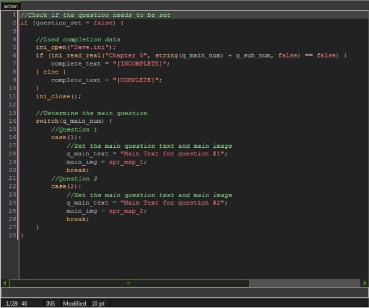
Task: Click the message field above the status bar
Action: point(184,293)
